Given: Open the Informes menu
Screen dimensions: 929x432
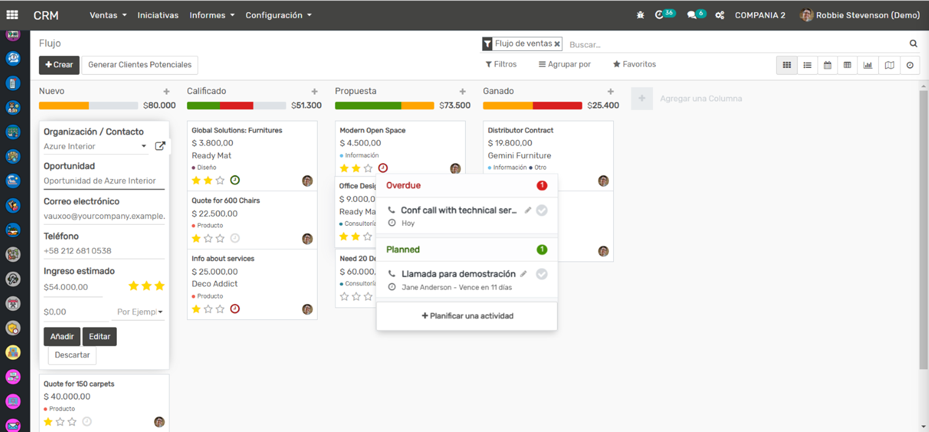Looking at the screenshot, I should [x=212, y=15].
